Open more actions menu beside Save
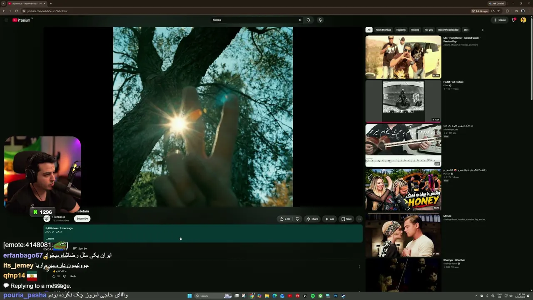This screenshot has height=300, width=533. 359,219
